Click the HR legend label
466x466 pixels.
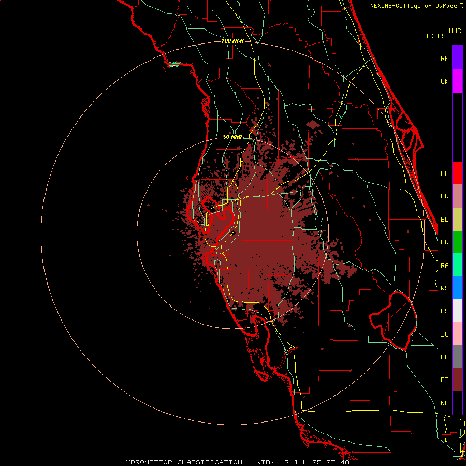click(444, 242)
